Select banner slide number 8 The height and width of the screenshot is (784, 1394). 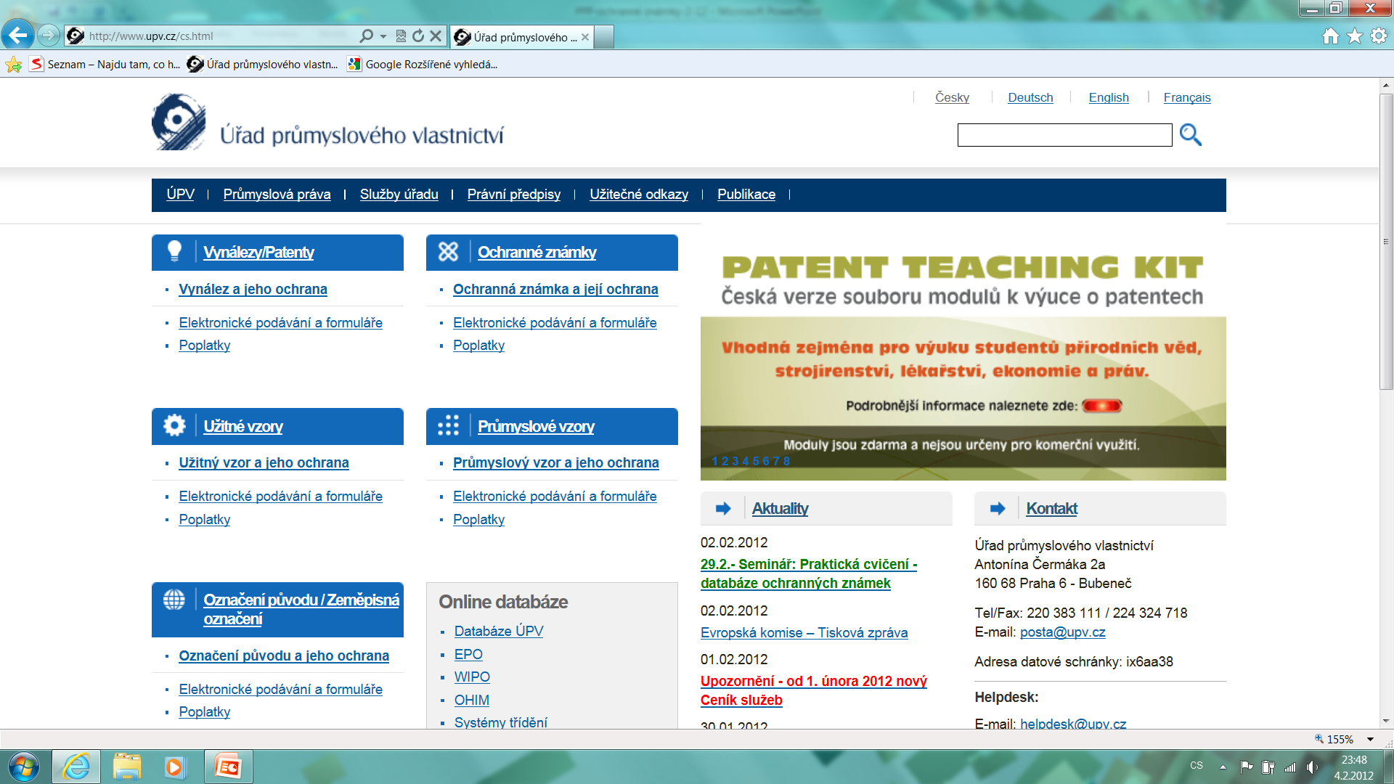(x=786, y=461)
